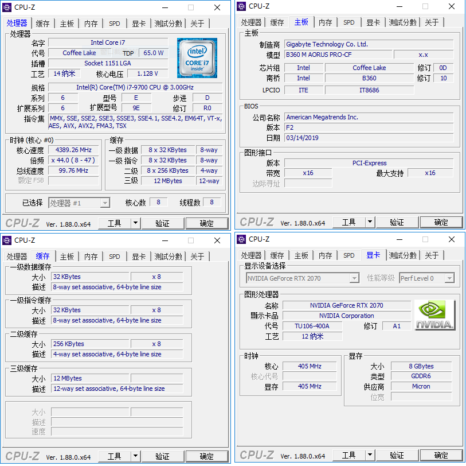Click the LPCIO chip value IT8686
The width and height of the screenshot is (466, 466).
point(369,90)
